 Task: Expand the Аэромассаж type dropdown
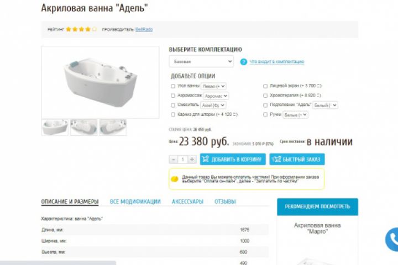tap(216, 96)
